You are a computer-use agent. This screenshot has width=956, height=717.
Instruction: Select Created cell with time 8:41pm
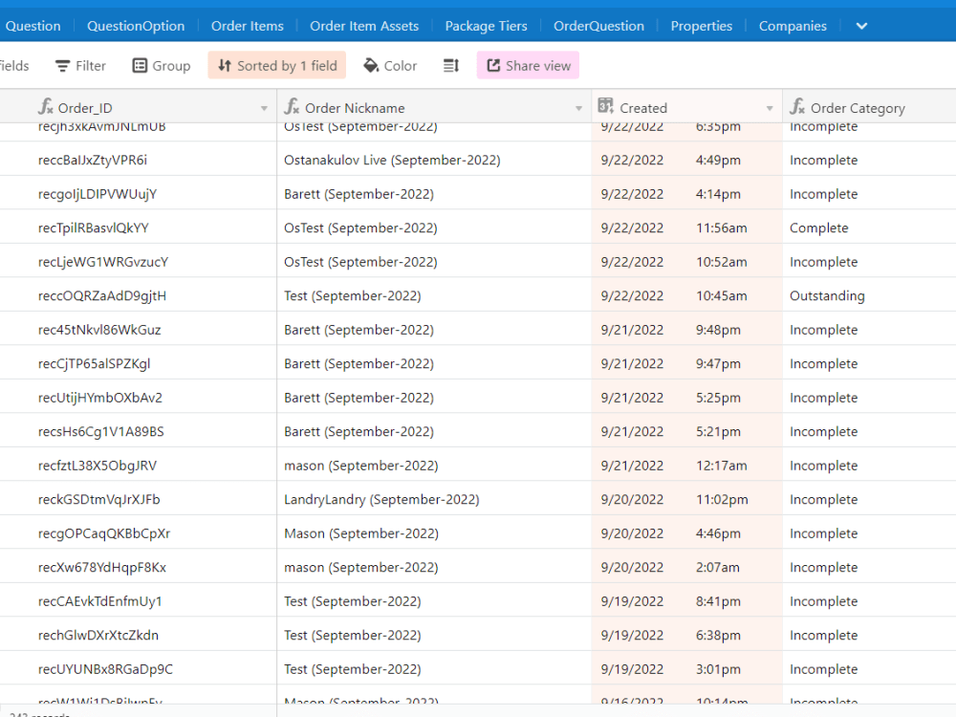687,601
